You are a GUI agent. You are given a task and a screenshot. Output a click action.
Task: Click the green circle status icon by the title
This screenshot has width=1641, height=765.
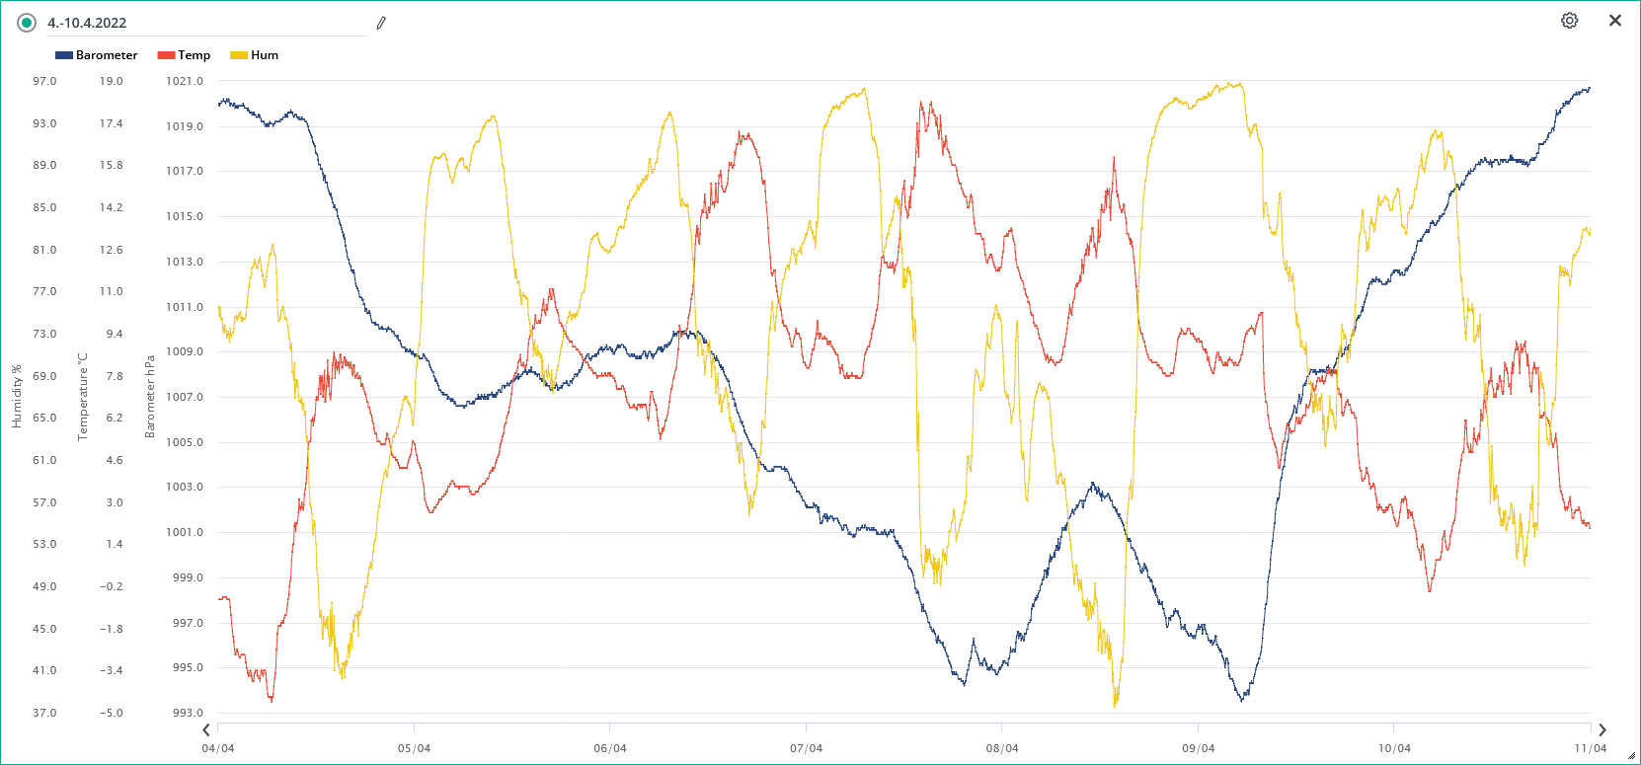click(27, 23)
